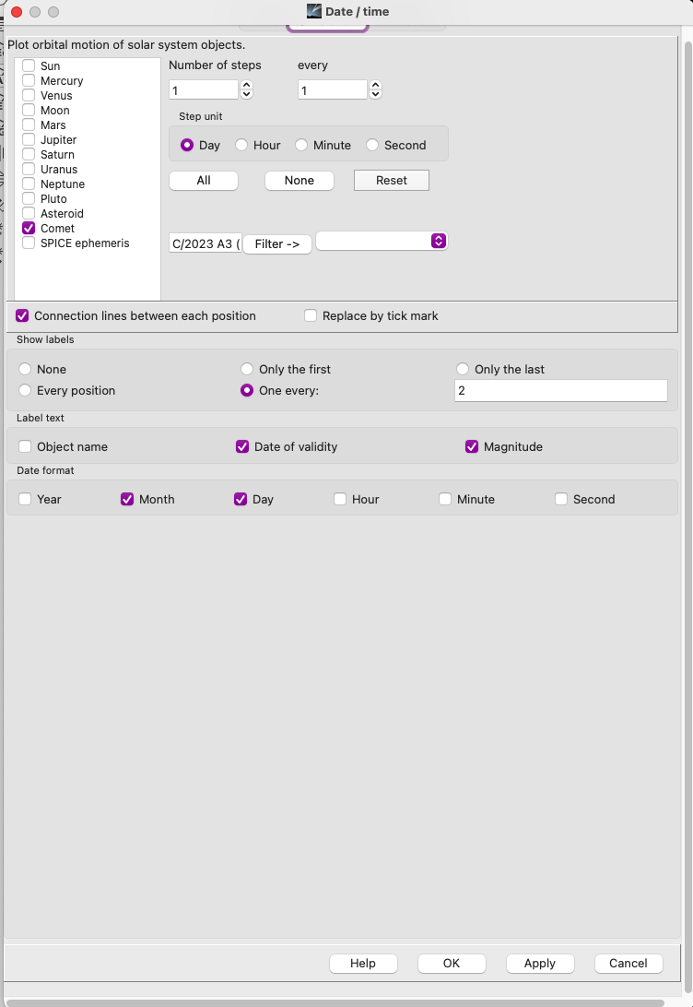This screenshot has height=1007, width=693.
Task: Select 'Only the last' label option
Action: pos(464,370)
